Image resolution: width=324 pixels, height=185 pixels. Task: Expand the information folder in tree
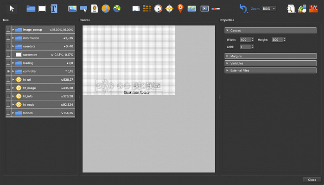click(13, 38)
